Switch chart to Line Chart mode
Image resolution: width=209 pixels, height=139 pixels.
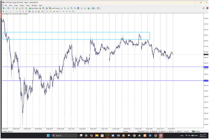point(68,8)
